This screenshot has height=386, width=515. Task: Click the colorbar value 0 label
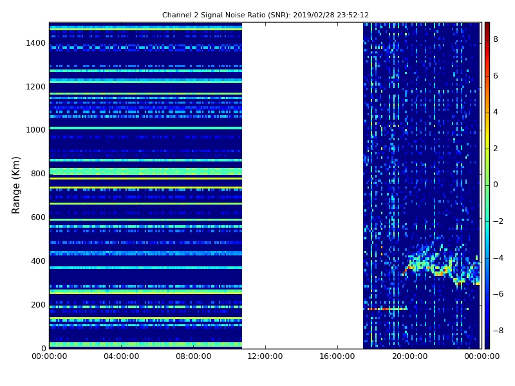496,185
